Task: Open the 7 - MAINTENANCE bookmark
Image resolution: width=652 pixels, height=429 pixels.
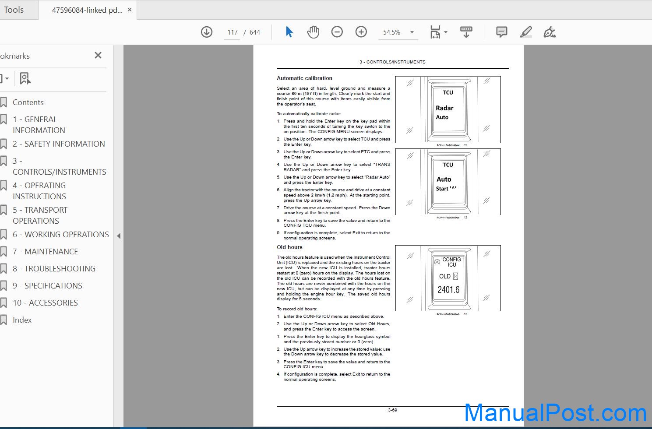Action: [x=45, y=252]
